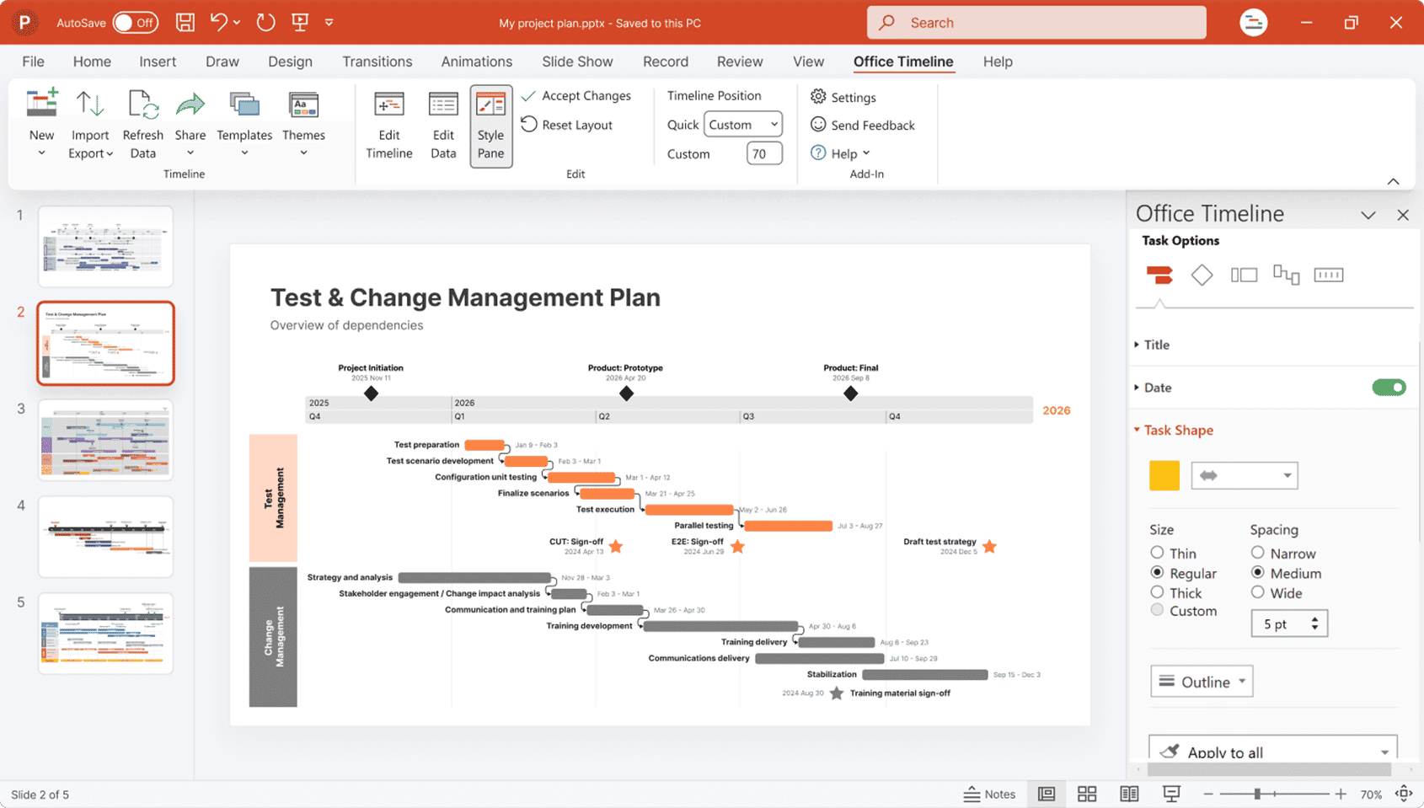The width and height of the screenshot is (1424, 808).
Task: Click zoom in plus button
Action: pos(1341,794)
